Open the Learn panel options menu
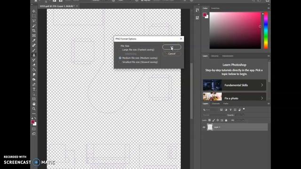Image resolution: width=301 pixels, height=169 pixels. (x=269, y=56)
